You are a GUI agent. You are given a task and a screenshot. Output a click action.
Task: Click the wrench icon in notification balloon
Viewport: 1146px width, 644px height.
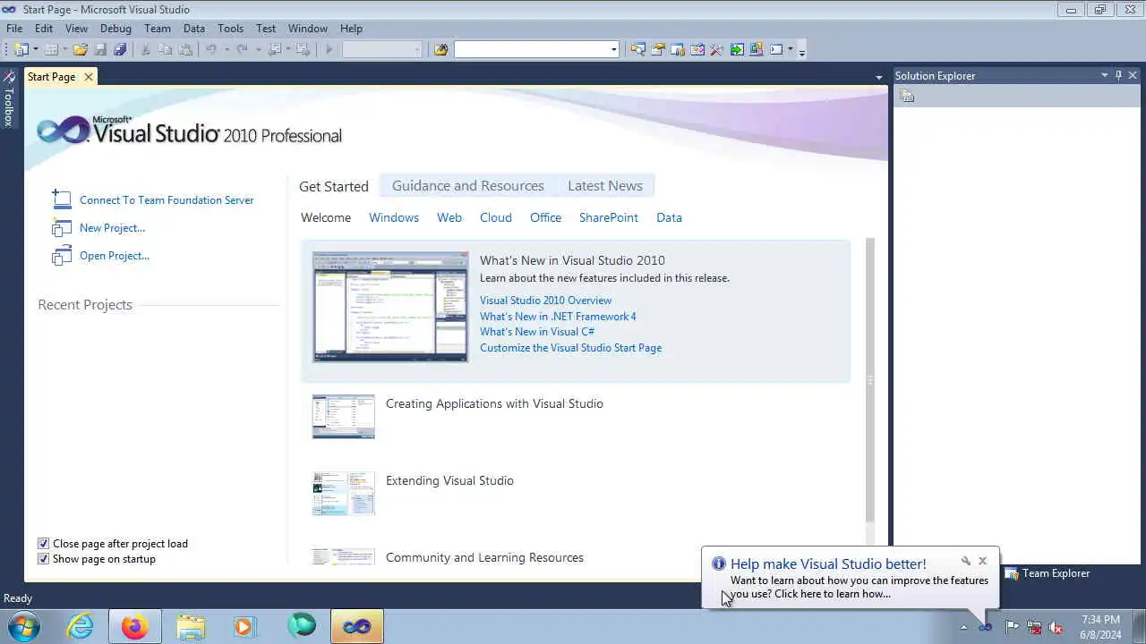tap(966, 561)
